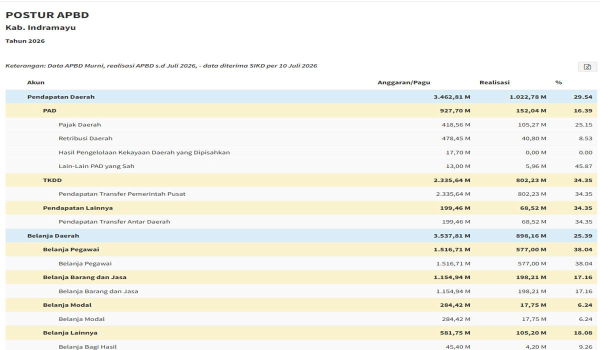Select Pendapatan Transfer Pemerintah Pusat row
Viewport: 600px width, 350px height.
click(x=301, y=194)
